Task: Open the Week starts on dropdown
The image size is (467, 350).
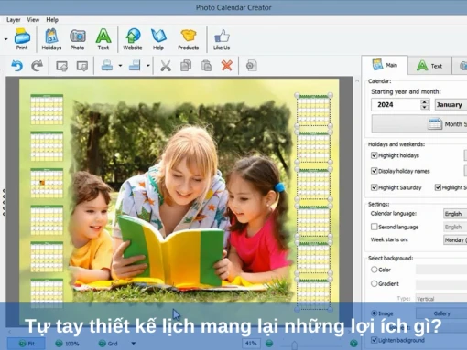Action: [x=455, y=239]
